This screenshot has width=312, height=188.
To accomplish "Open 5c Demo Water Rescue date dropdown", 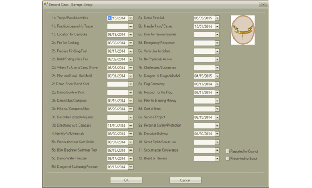I will (x=131, y=159).
